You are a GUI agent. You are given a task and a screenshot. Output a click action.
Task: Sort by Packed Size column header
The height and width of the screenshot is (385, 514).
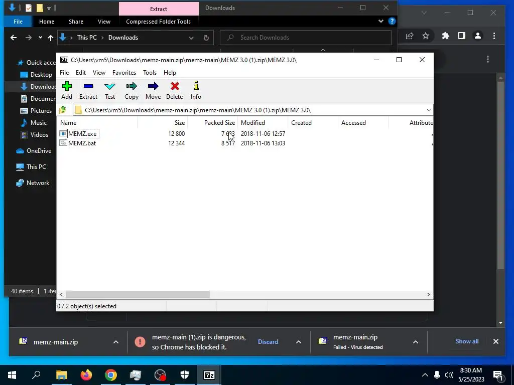[213, 123]
